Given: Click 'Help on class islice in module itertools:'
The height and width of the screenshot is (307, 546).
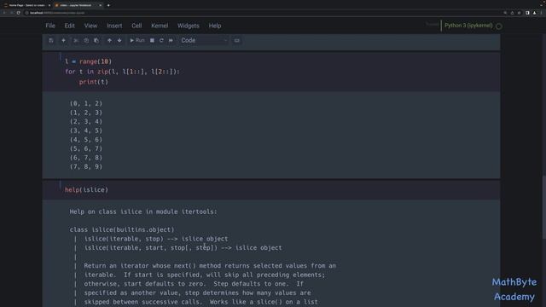Looking at the screenshot, I should (x=143, y=211).
